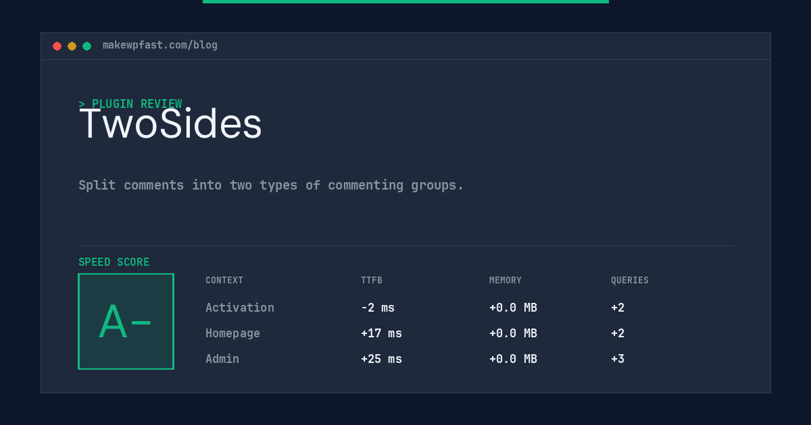Image resolution: width=811 pixels, height=425 pixels.
Task: Click the SPEED SCORE heading
Action: point(114,262)
